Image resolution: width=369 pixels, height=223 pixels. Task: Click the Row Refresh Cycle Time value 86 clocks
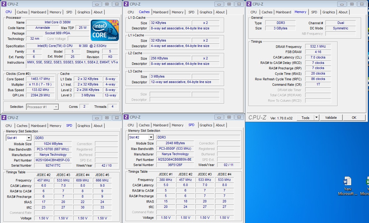318,79
